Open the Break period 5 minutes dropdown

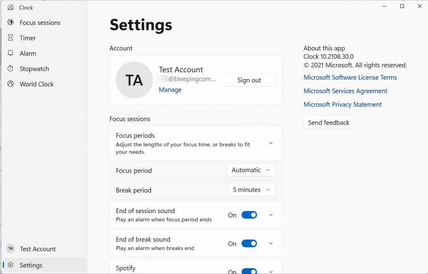tap(252, 190)
